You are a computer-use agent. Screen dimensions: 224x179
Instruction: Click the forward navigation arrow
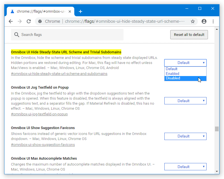tap(20, 21)
